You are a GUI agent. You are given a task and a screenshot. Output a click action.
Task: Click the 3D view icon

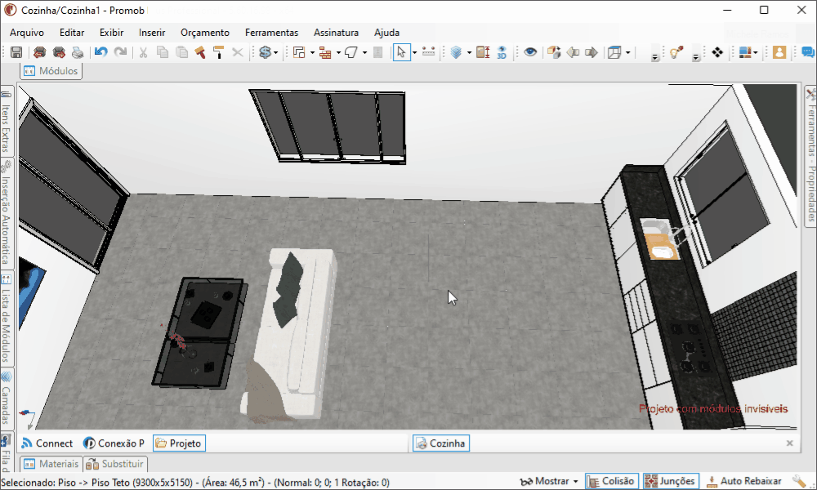501,52
